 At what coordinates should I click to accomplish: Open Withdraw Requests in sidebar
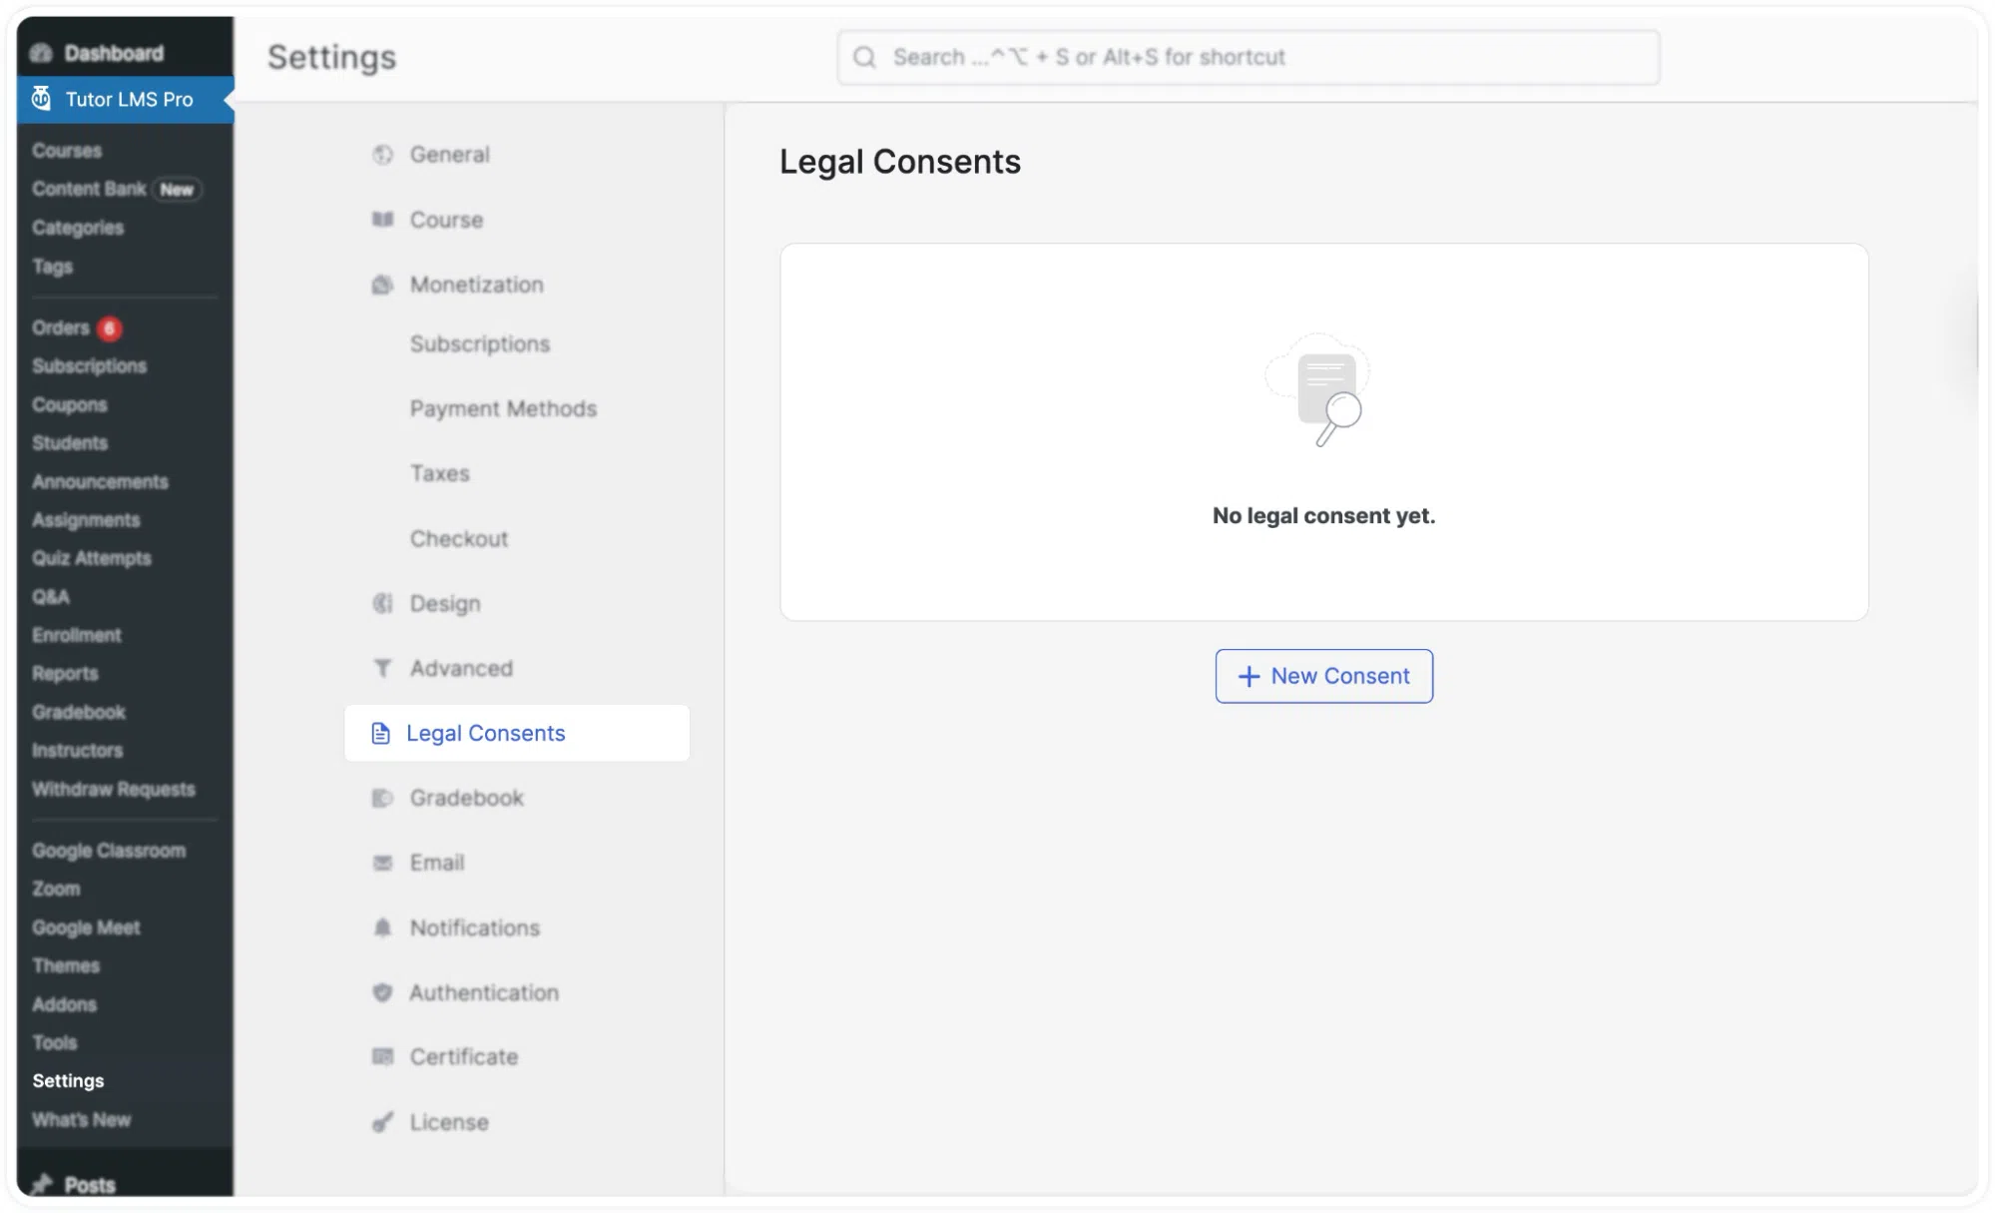pyautogui.click(x=113, y=790)
